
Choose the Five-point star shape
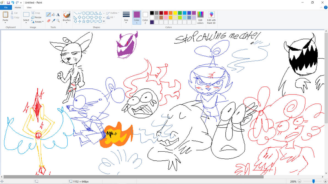84,21
